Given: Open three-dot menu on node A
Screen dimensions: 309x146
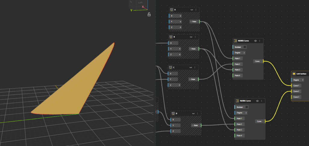Looking at the screenshot, I should pos(196,10).
